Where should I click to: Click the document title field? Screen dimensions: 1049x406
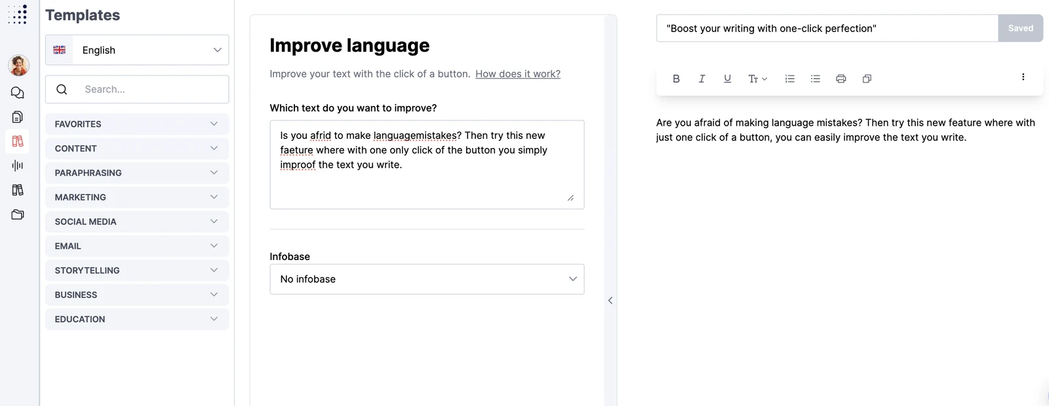[827, 28]
